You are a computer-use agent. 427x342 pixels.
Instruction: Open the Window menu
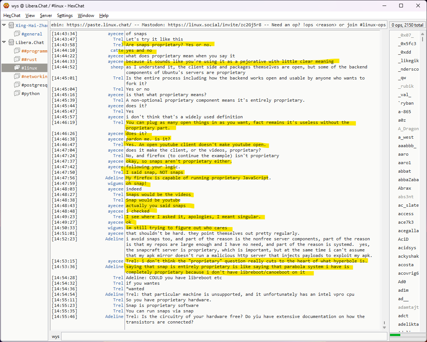click(x=86, y=16)
